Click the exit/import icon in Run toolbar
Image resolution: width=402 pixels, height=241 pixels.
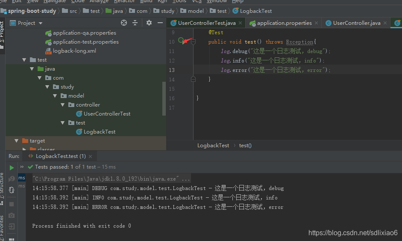pos(12,226)
